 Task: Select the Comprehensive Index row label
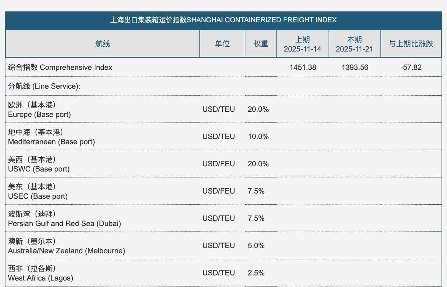tap(60, 68)
